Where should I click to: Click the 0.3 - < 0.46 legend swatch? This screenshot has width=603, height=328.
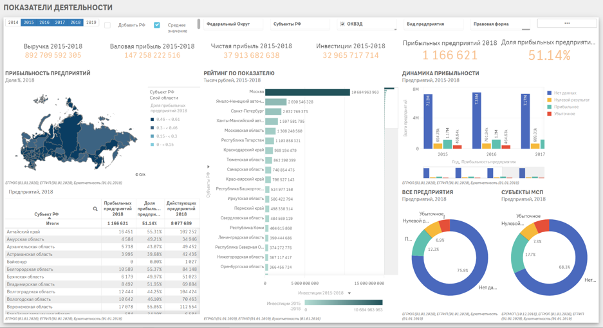click(x=152, y=127)
